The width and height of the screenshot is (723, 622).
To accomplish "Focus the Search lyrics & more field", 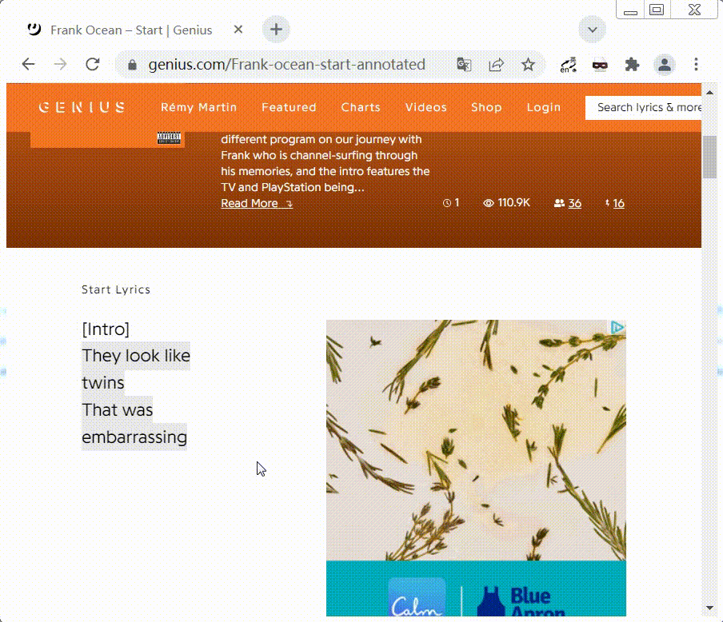I will click(x=643, y=108).
